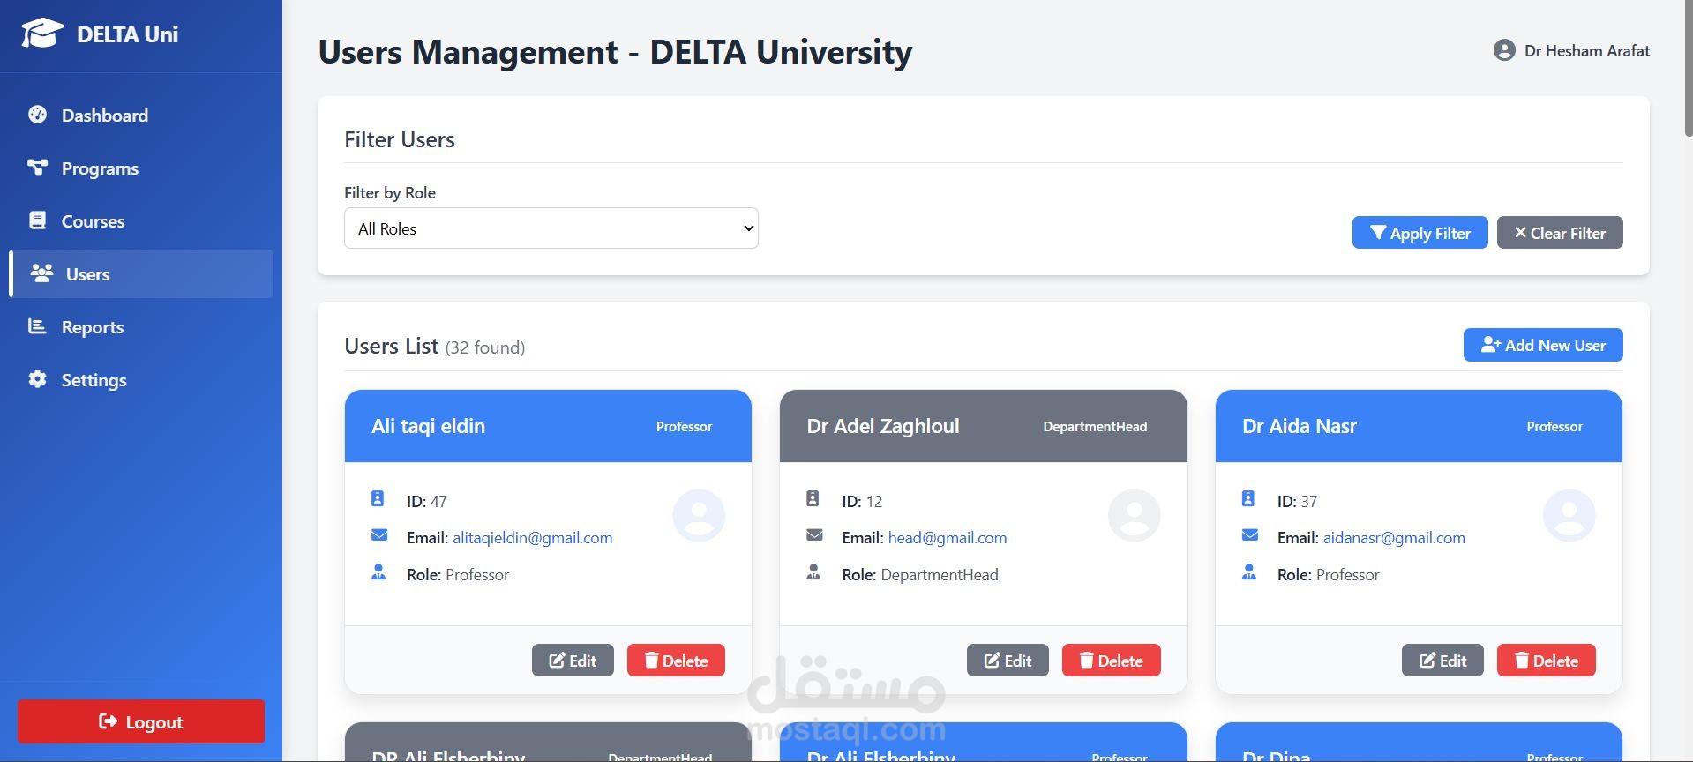Click Add New User button

point(1543,345)
